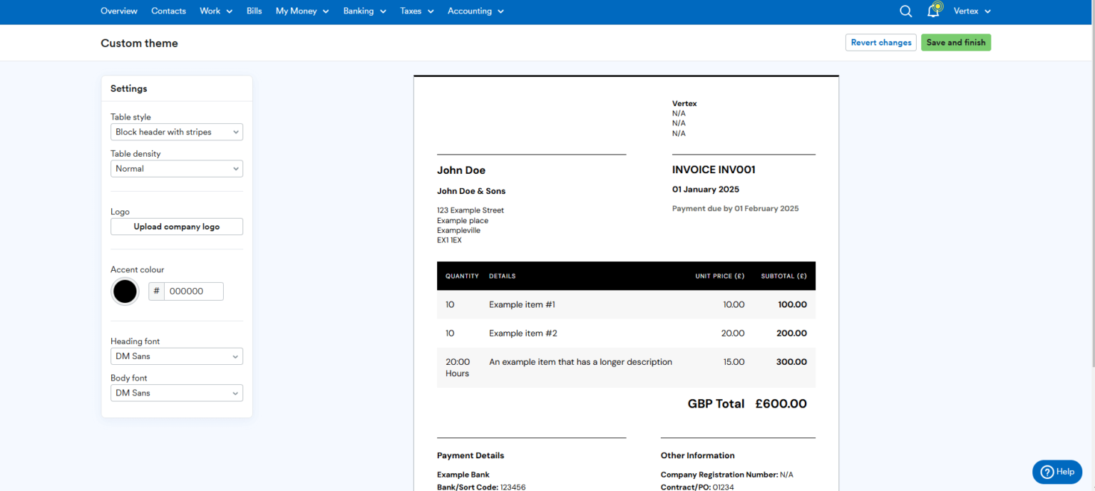This screenshot has width=1095, height=491.
Task: Expand the Work navigation menu
Action: (x=215, y=11)
